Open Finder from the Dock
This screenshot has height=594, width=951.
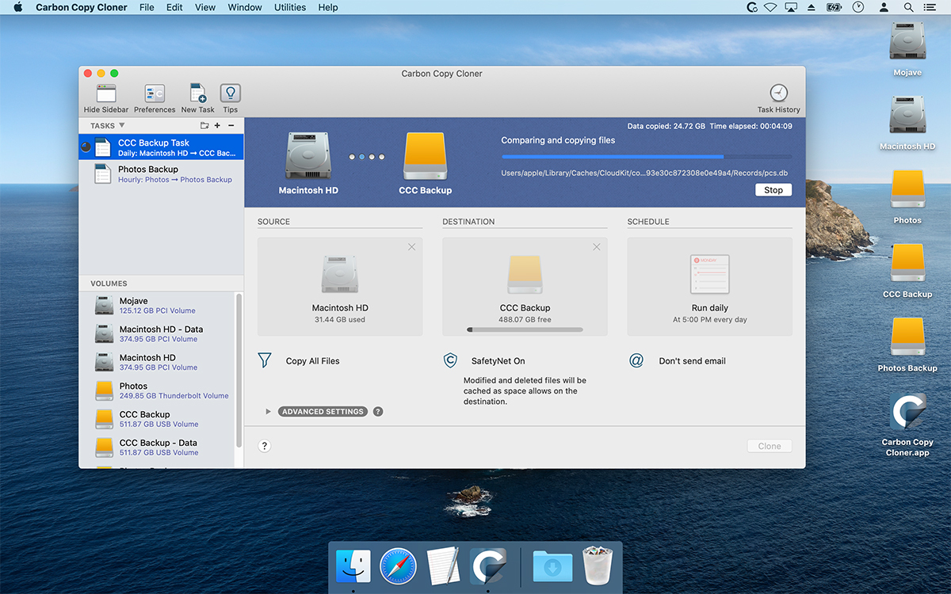click(x=353, y=567)
